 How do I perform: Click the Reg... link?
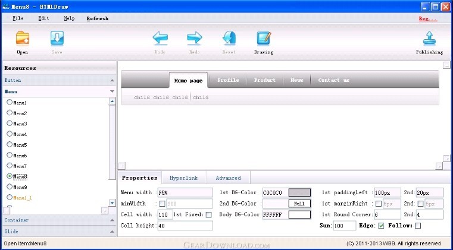[428, 18]
